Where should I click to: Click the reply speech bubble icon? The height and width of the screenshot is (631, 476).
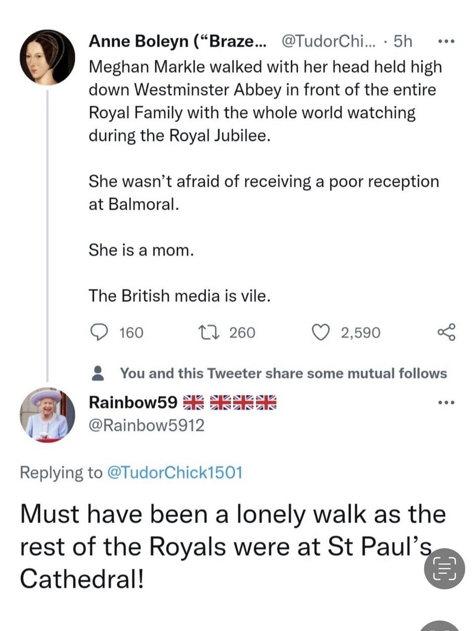point(98,332)
